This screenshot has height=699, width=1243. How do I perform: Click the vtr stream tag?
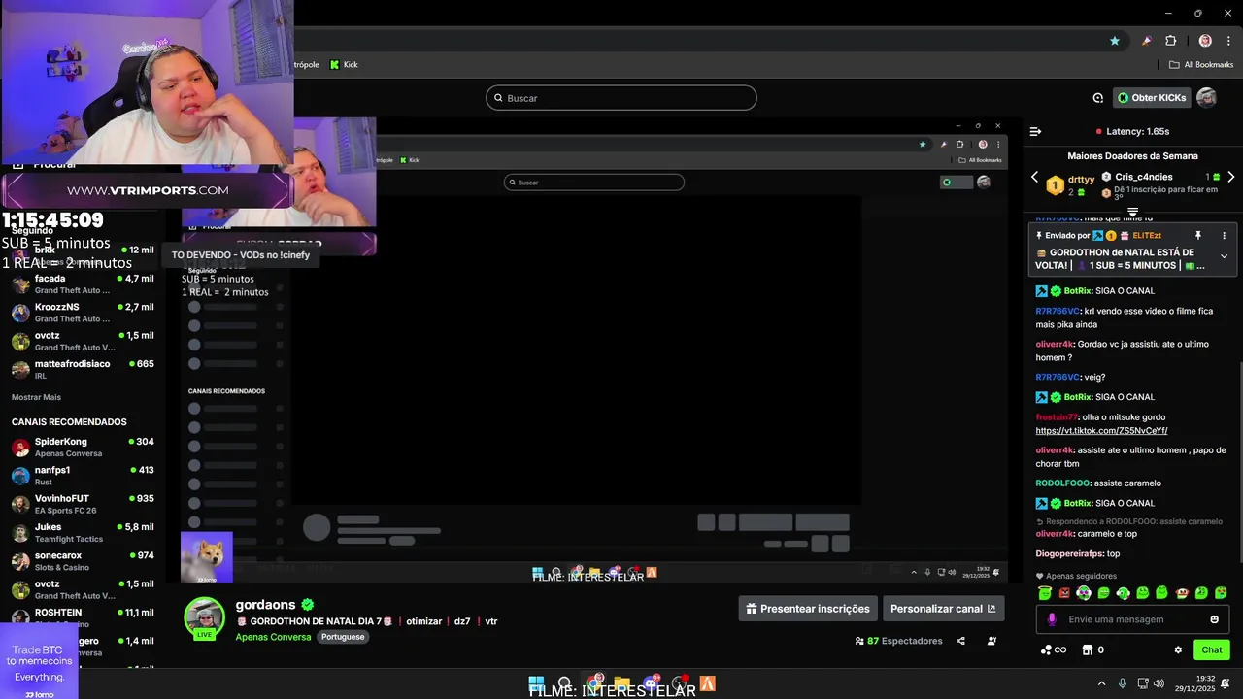coord(491,621)
